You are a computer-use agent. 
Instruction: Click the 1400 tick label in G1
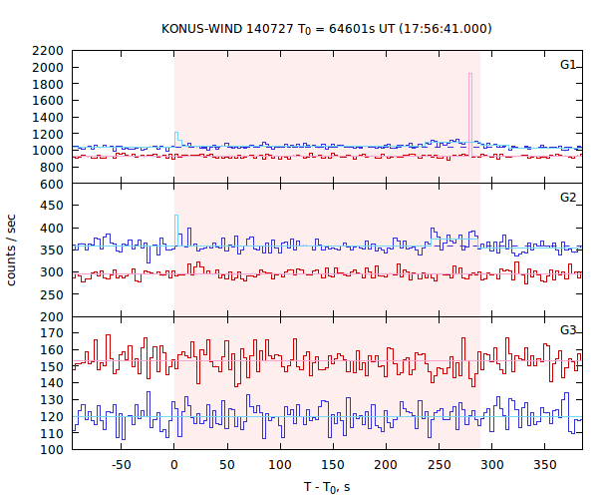[x=48, y=117]
